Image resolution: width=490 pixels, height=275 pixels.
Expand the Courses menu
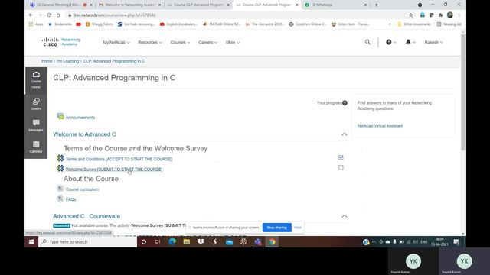[180, 43]
